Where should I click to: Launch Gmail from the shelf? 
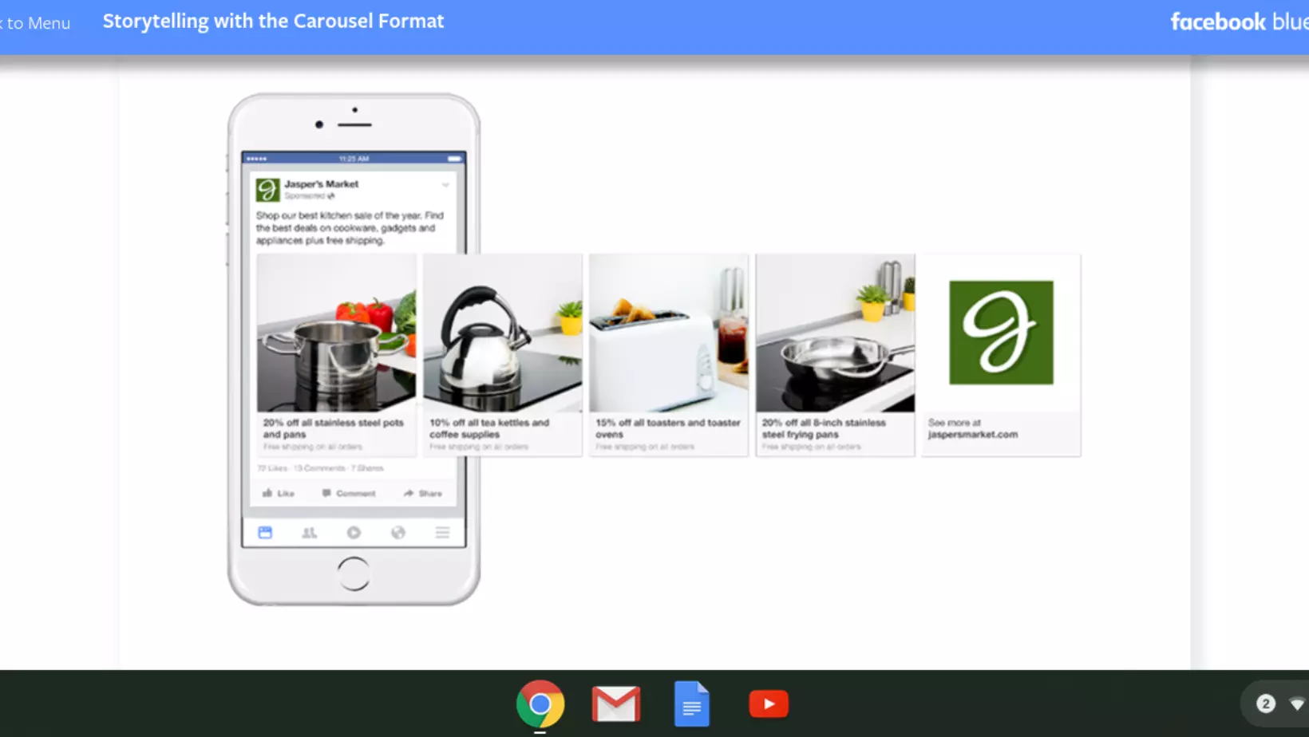615,703
